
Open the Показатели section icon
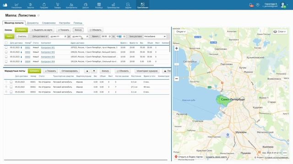click(x=16, y=5)
